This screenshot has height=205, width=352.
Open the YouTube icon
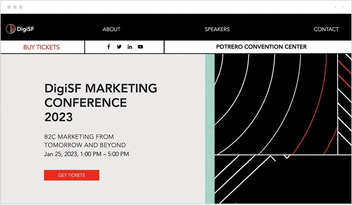(x=140, y=47)
